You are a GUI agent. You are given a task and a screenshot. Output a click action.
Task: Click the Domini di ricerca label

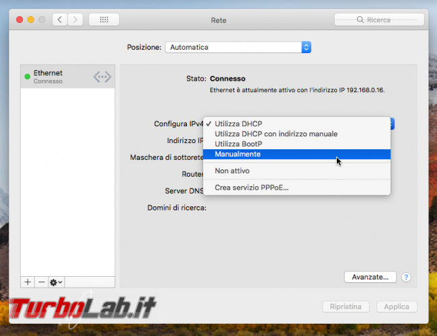pos(177,208)
